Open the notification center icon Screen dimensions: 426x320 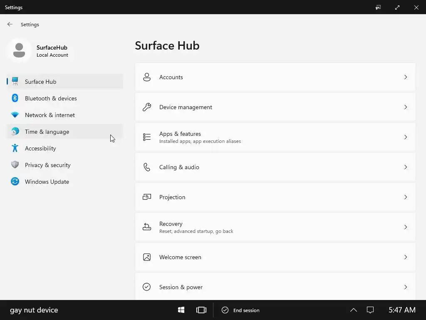coord(370,310)
